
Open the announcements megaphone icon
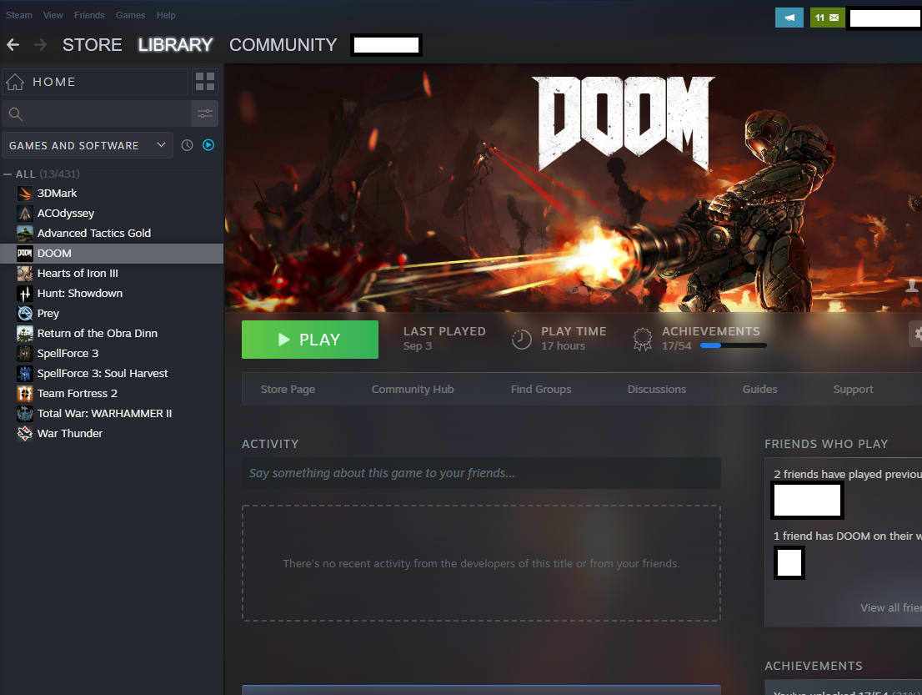click(789, 18)
